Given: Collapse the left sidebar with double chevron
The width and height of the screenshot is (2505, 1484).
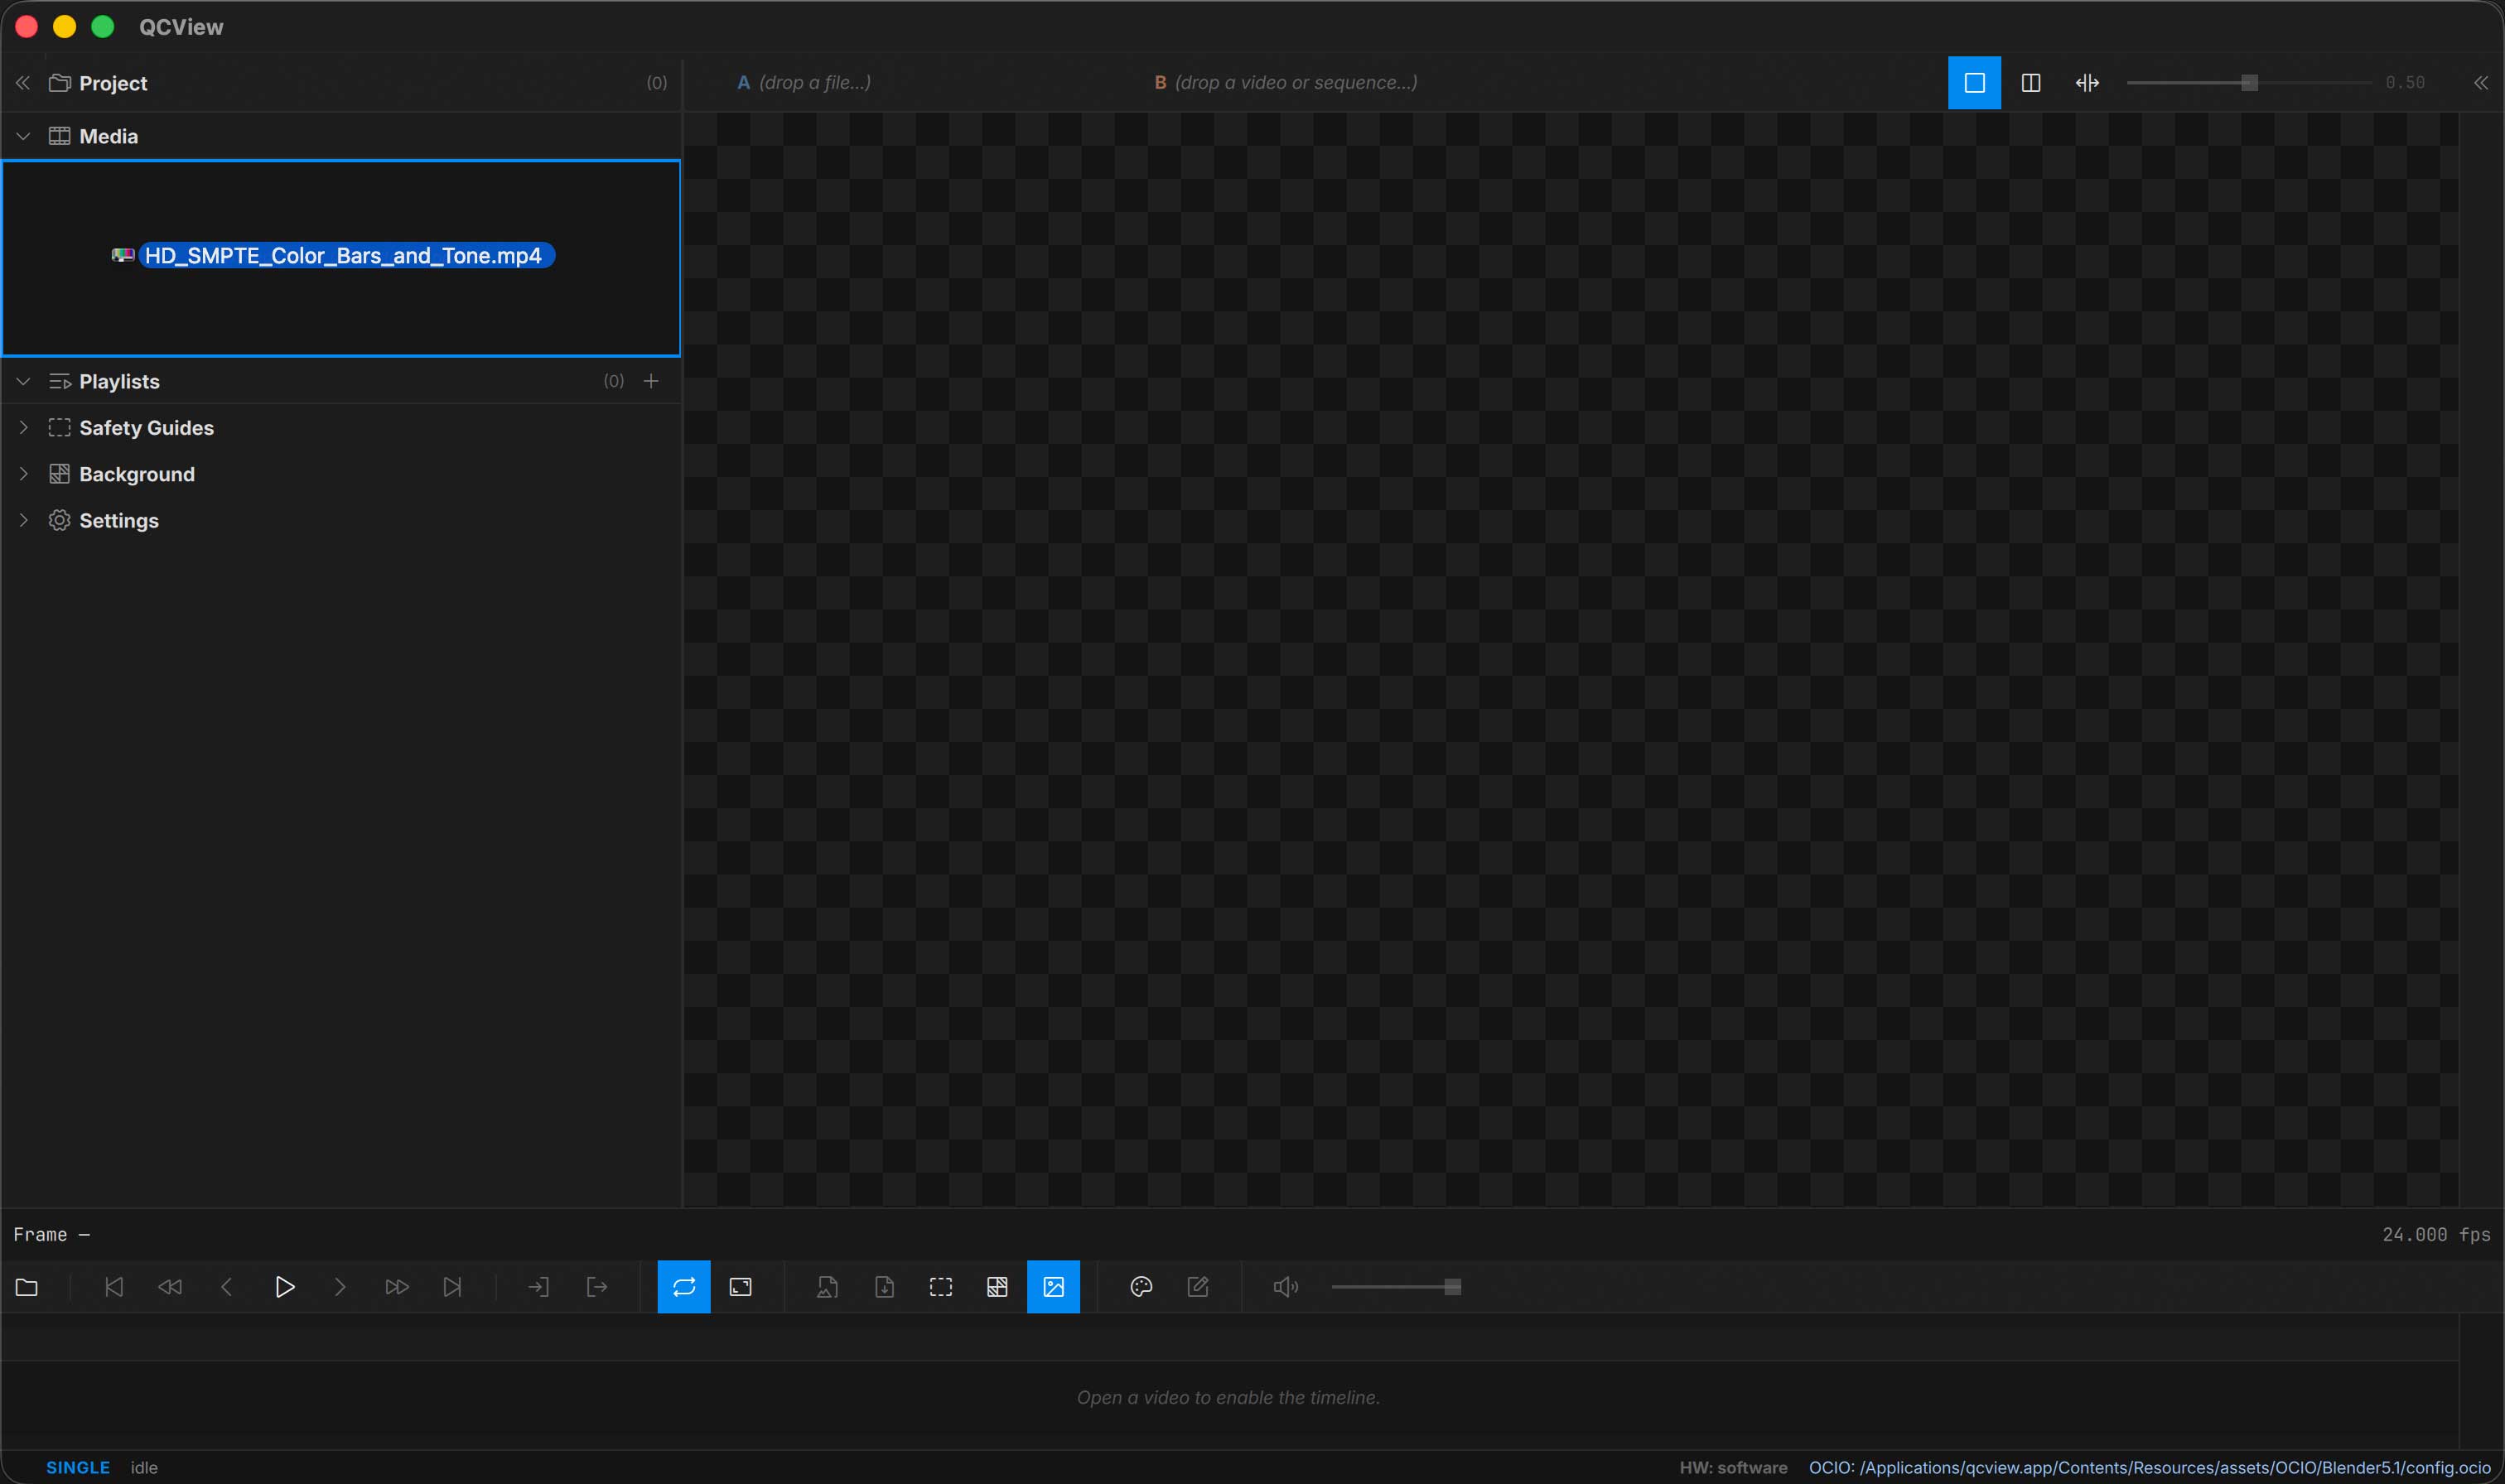Looking at the screenshot, I should pos(22,83).
